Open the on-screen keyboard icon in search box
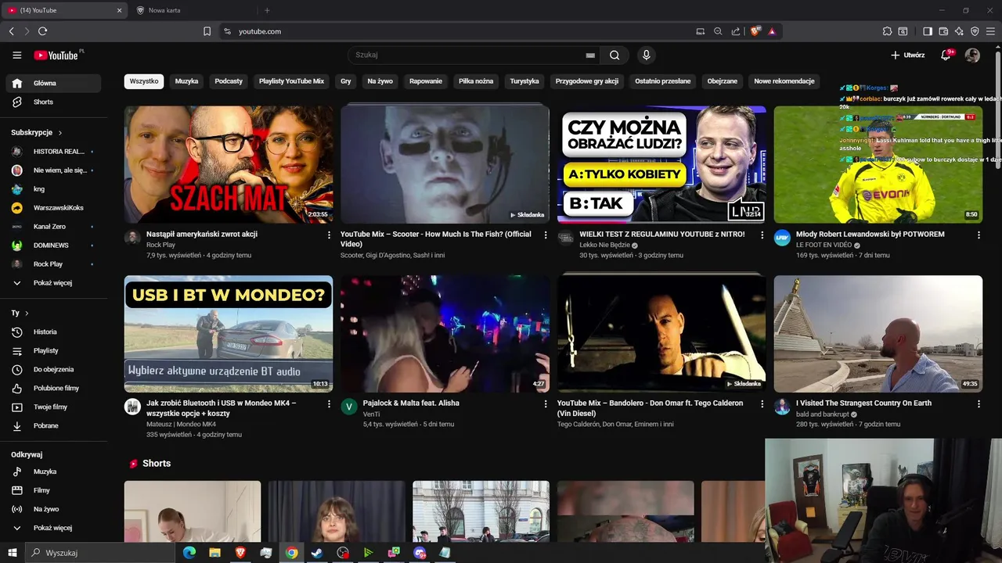Image resolution: width=1002 pixels, height=563 pixels. (590, 56)
